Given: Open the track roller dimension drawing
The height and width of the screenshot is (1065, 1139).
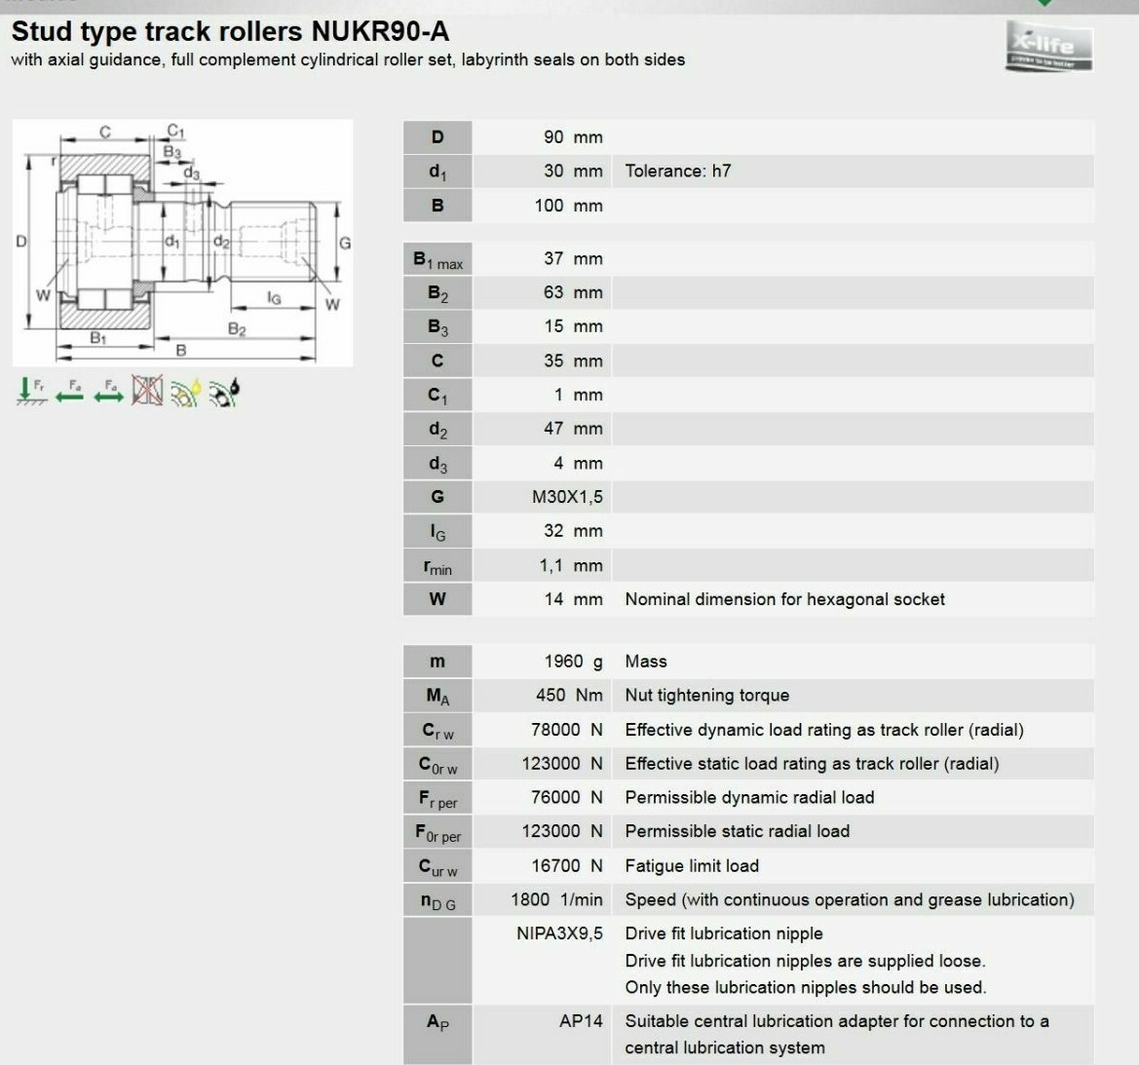Looking at the screenshot, I should tap(182, 243).
